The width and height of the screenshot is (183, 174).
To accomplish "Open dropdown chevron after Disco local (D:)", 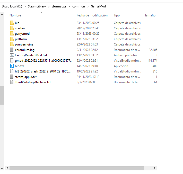I will point(25,6).
